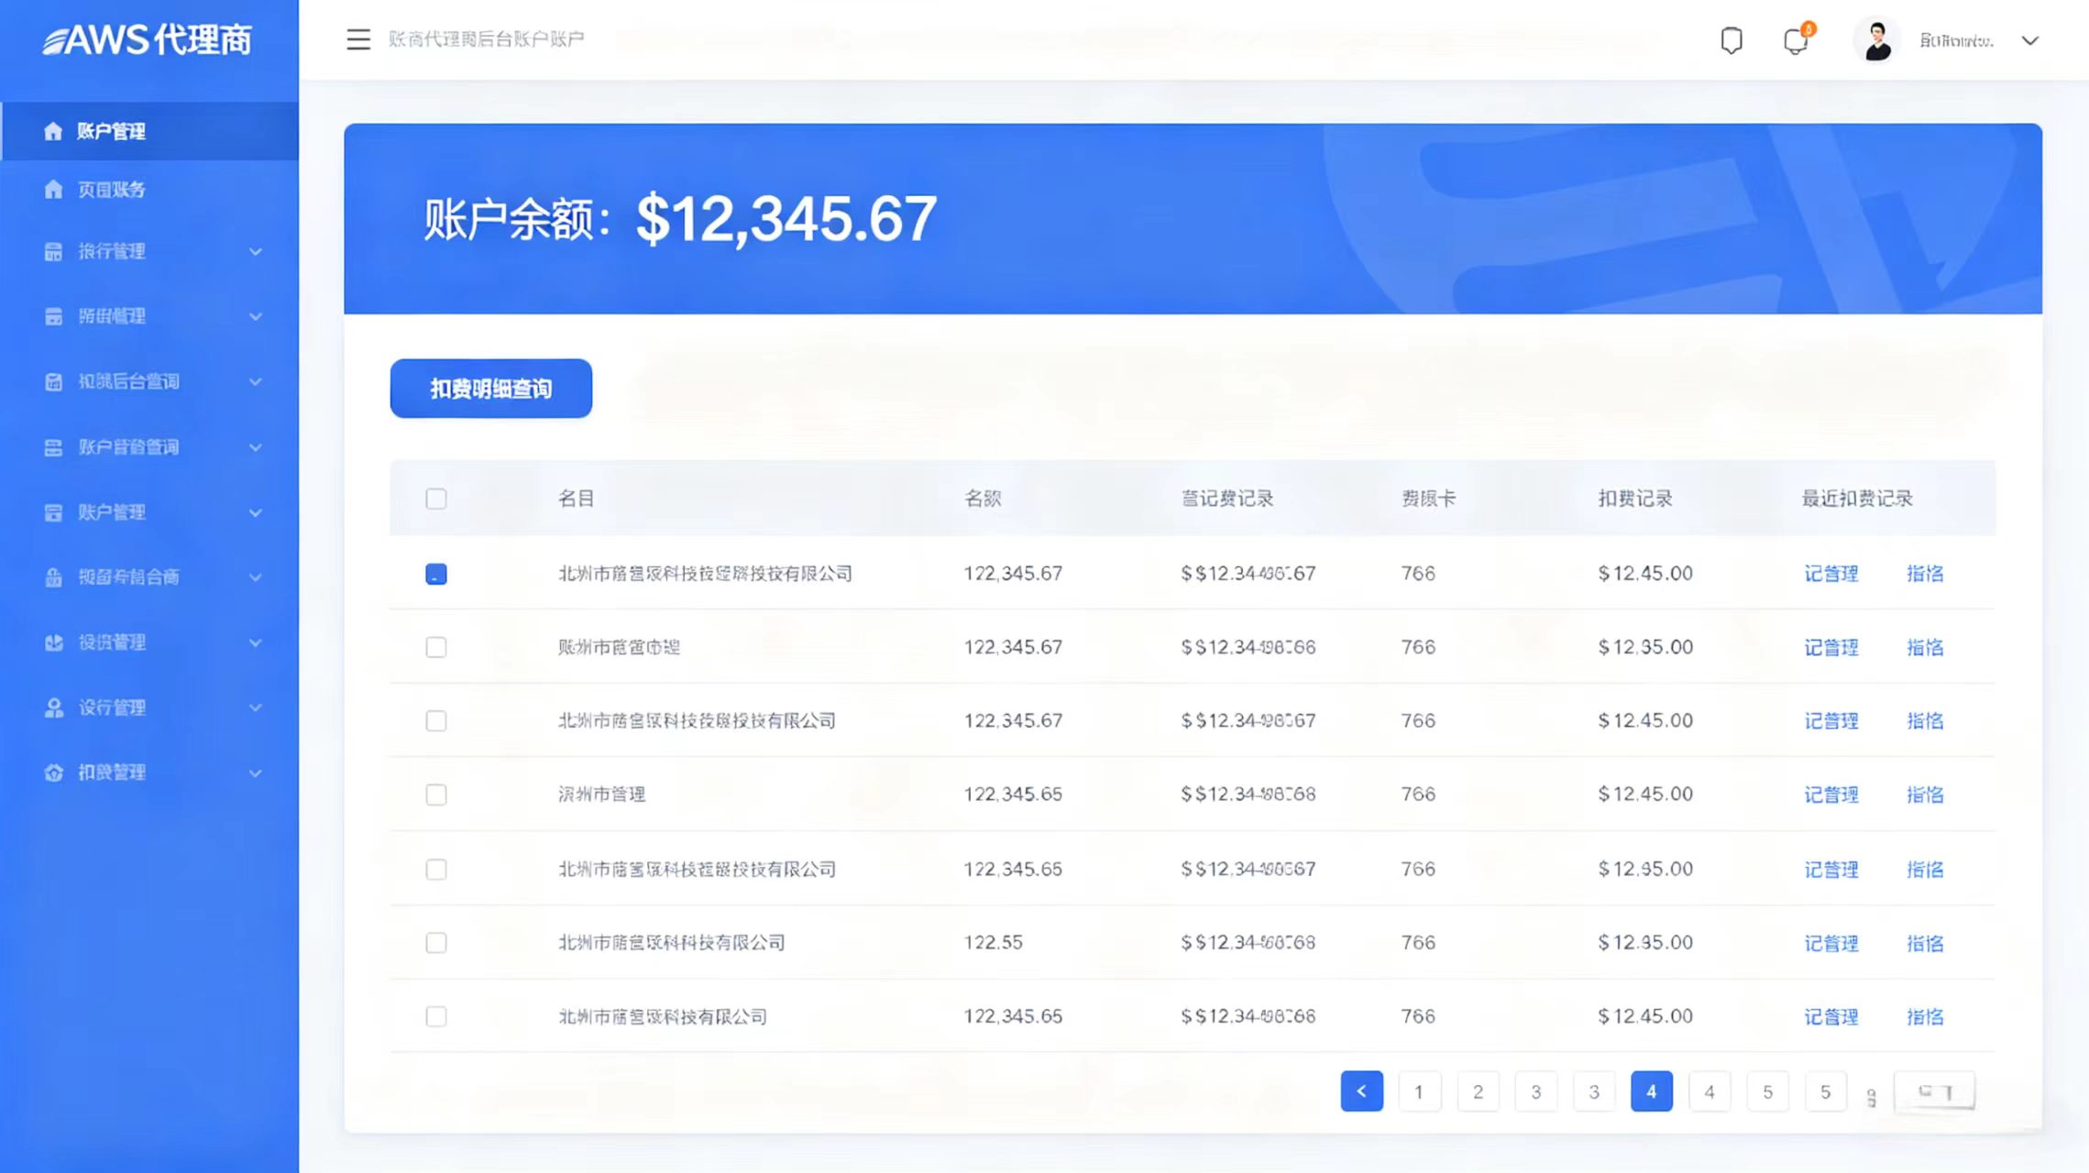Click the page jump input box in pagination
The image size is (2089, 1173).
pyautogui.click(x=1934, y=1091)
